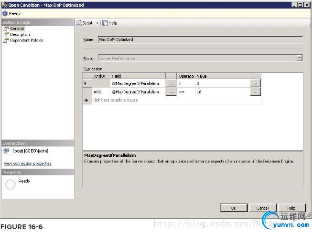Viewport: 312px width, 233px height.
Task: Click the Name text field
Action: 200,40
